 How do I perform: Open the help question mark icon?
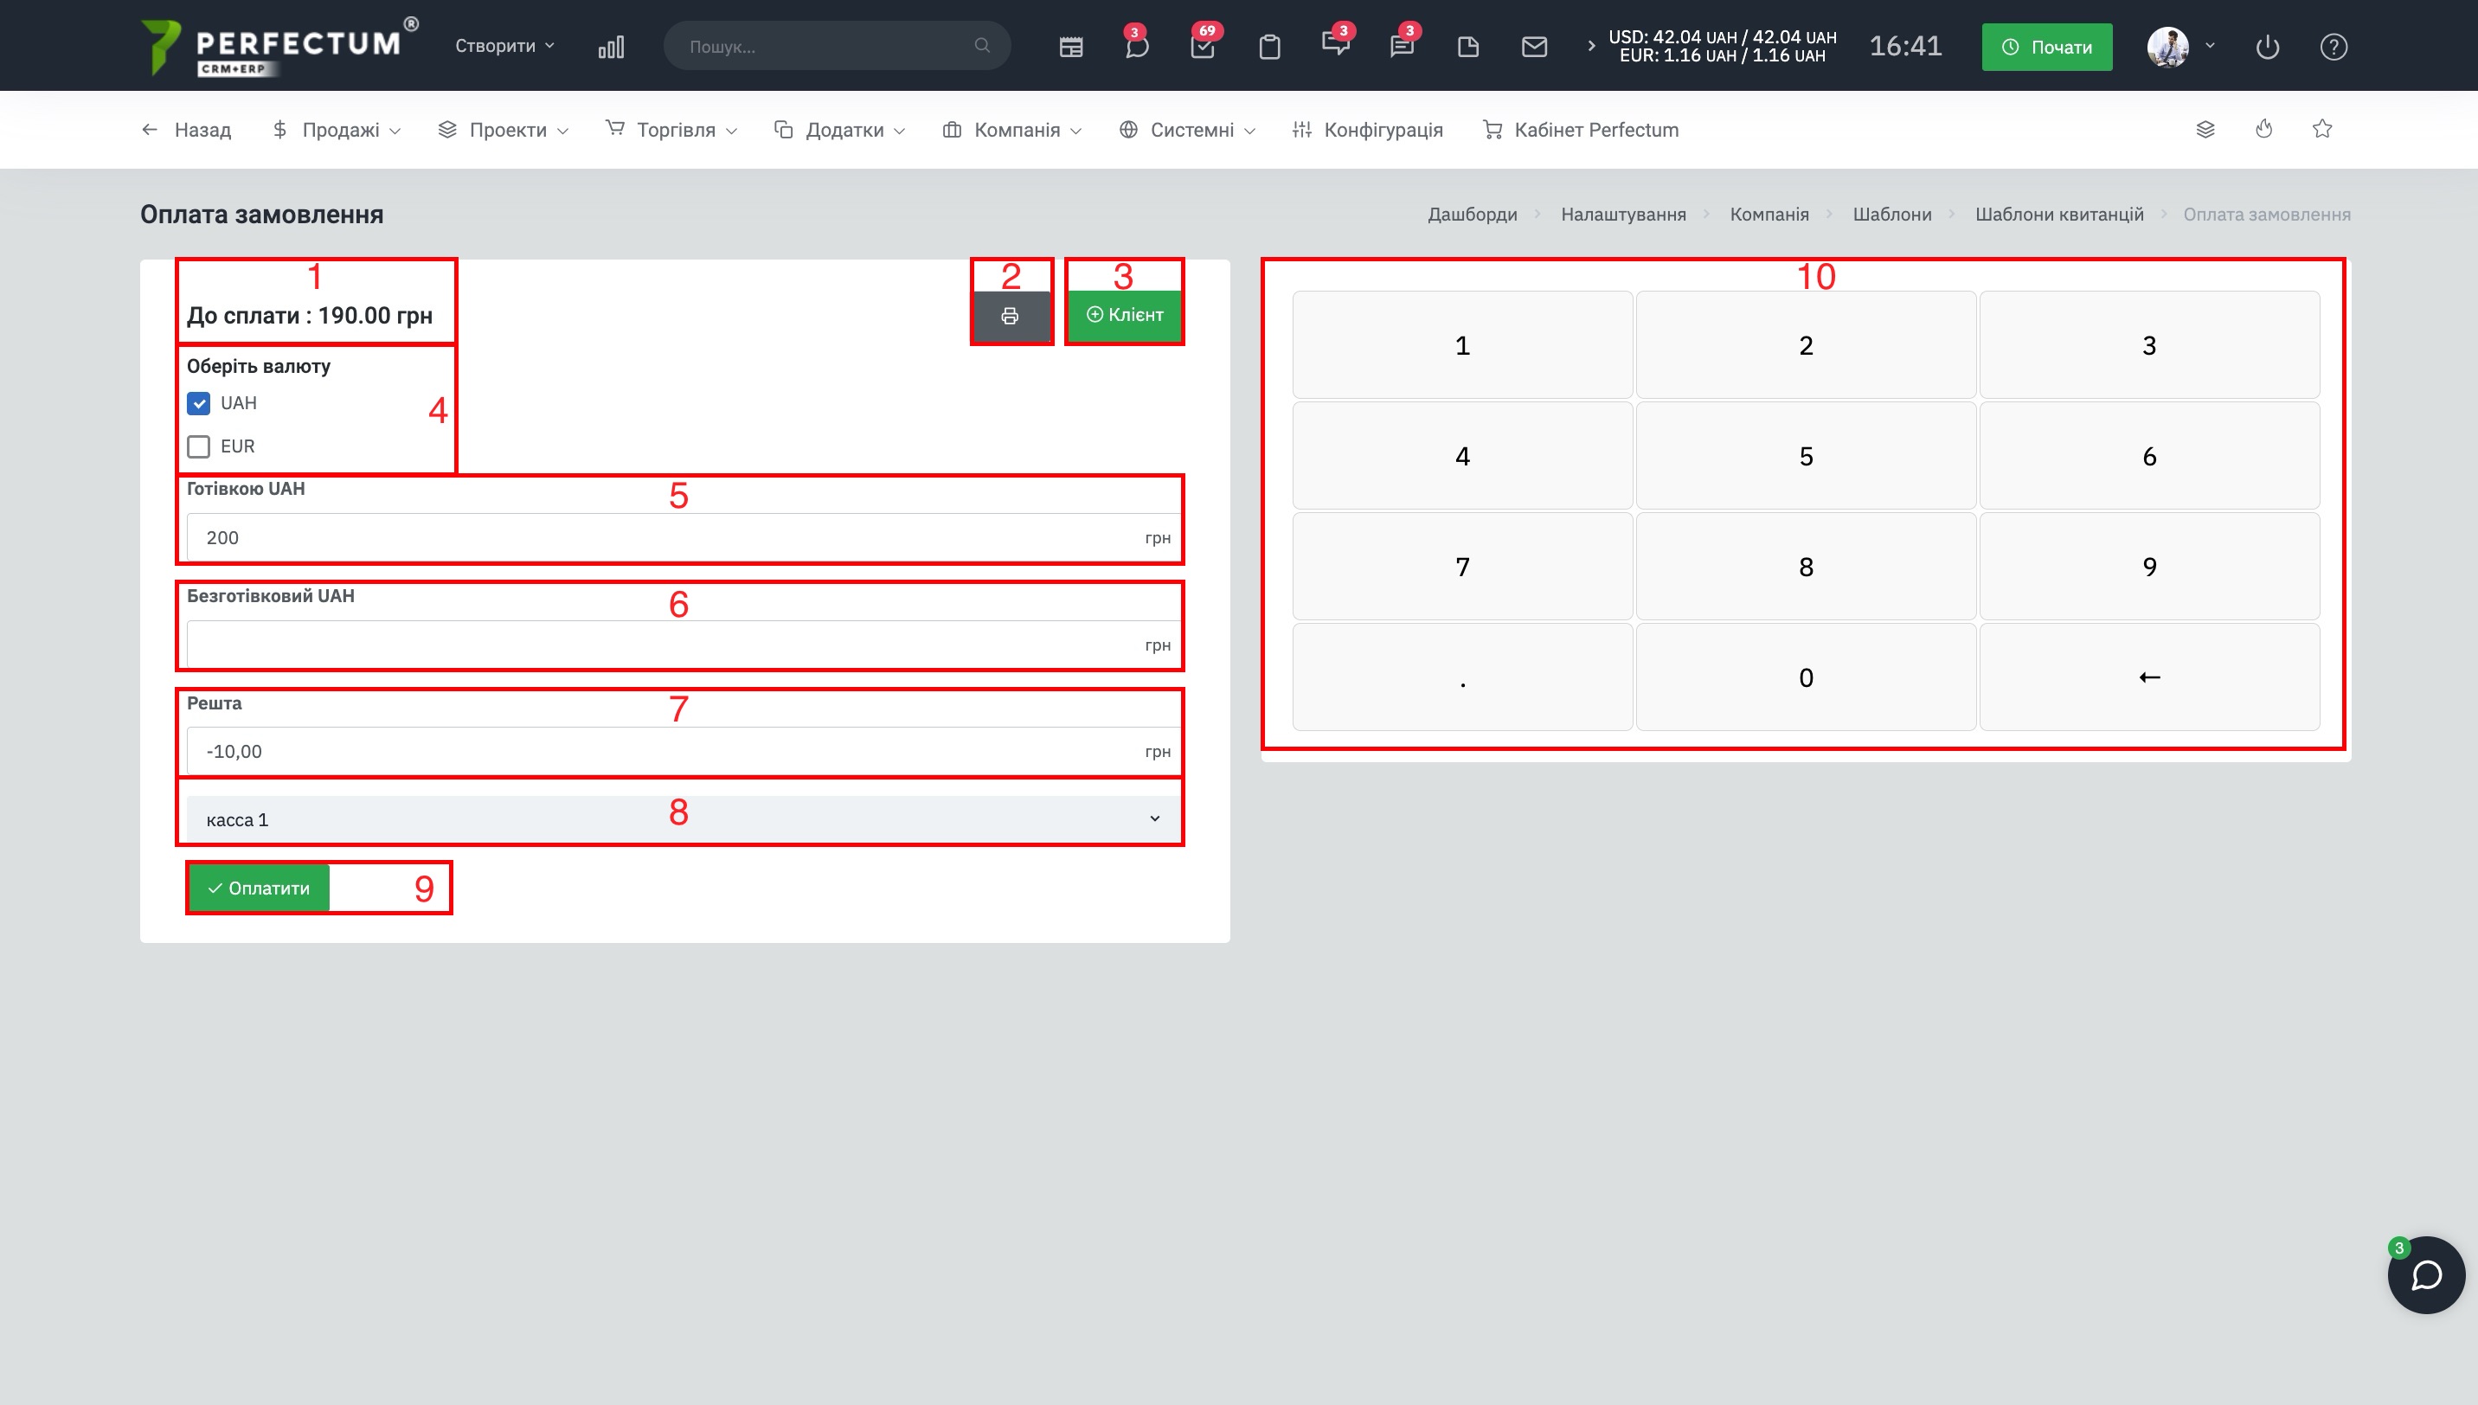pyautogui.click(x=2334, y=47)
